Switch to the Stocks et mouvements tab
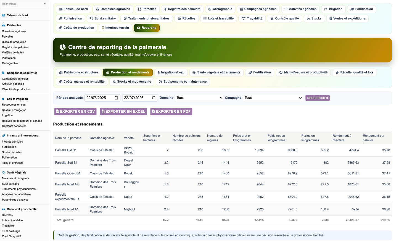The height and width of the screenshot is (247, 399). pyautogui.click(x=132, y=82)
